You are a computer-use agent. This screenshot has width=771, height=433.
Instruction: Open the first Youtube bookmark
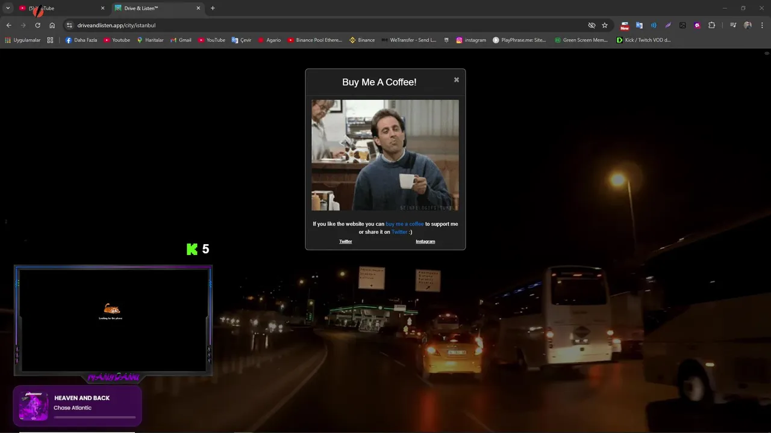pyautogui.click(x=117, y=40)
